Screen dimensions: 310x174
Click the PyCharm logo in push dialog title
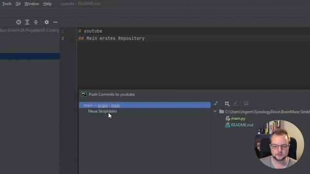pos(84,94)
